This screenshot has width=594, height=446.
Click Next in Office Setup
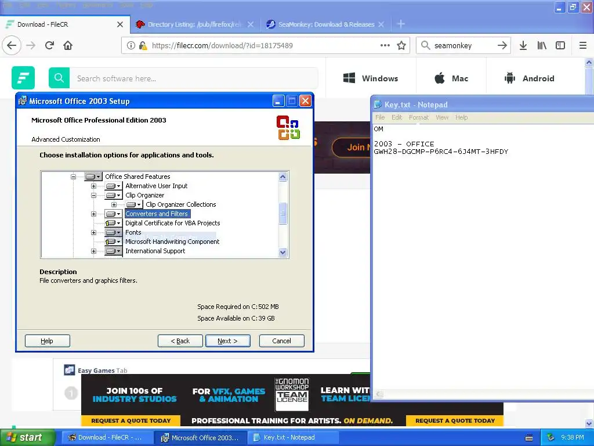227,341
